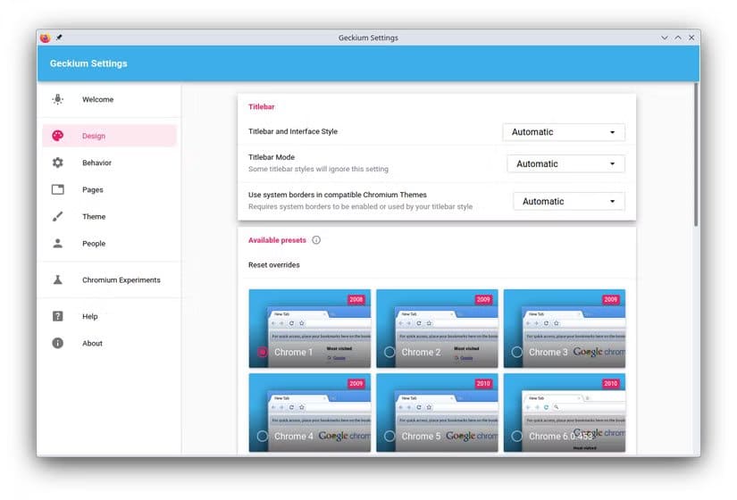
Task: Click the Firefox logo in the title bar
Action: [46, 37]
